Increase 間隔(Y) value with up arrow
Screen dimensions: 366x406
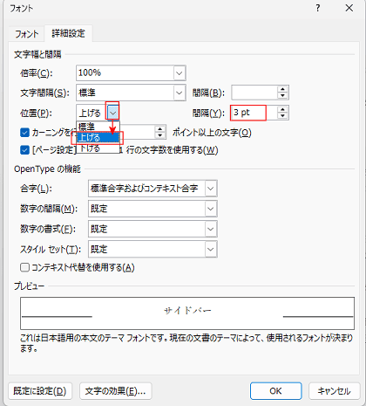click(282, 109)
